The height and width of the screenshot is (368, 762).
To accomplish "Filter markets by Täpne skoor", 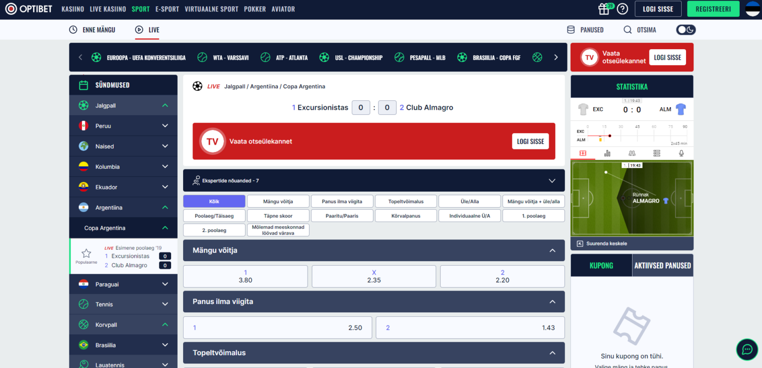I will tap(278, 216).
